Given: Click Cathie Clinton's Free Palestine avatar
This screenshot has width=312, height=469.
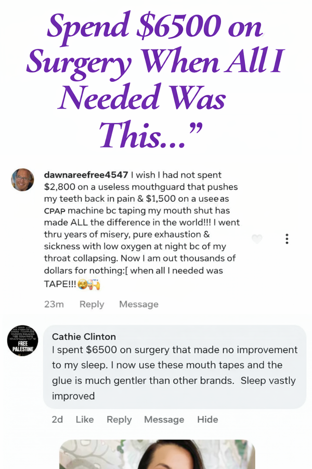Looking at the screenshot, I should tap(22, 341).
